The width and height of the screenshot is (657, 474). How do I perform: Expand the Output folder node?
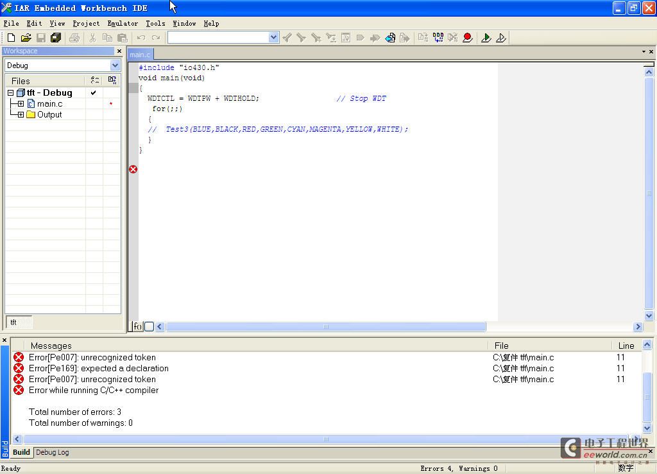(x=21, y=114)
